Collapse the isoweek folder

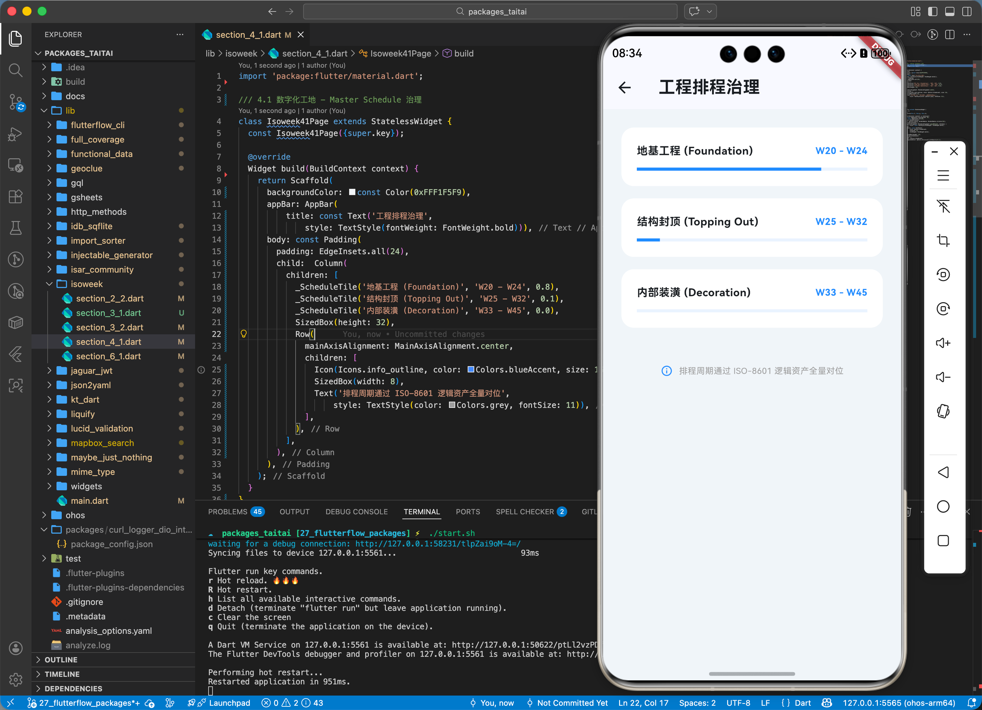pos(87,284)
